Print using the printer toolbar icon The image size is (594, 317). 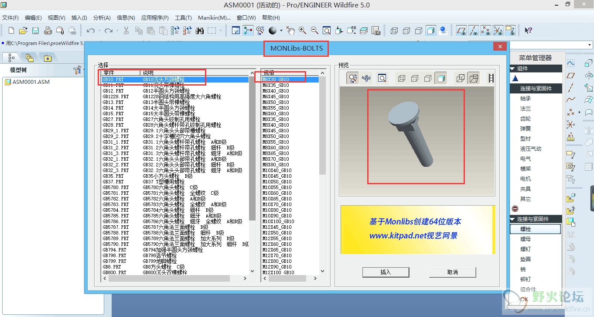[x=48, y=31]
